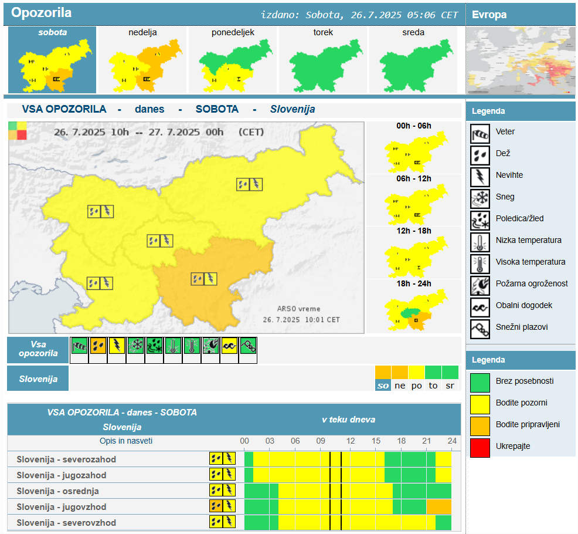Image resolution: width=578 pixels, height=534 pixels.
Task: Select the coastal event filter icon
Action: coord(229,346)
